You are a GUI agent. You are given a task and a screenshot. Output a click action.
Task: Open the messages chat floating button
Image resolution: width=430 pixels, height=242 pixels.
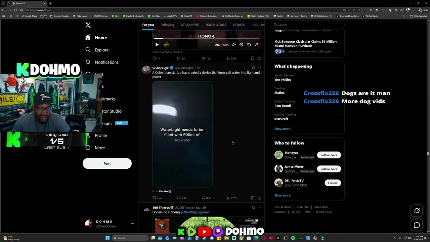[417, 225]
